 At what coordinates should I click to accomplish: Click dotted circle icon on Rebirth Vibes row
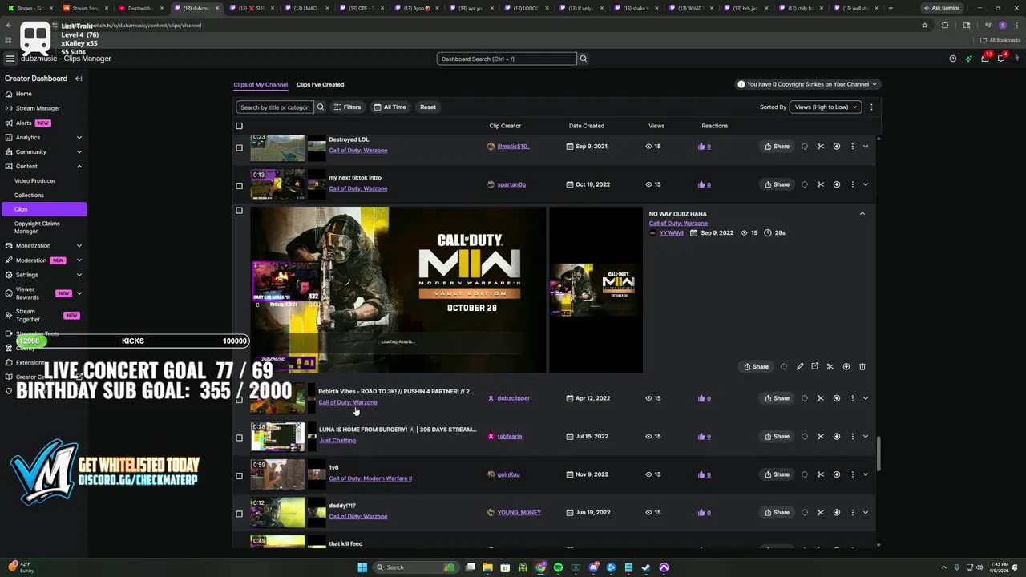tap(805, 398)
